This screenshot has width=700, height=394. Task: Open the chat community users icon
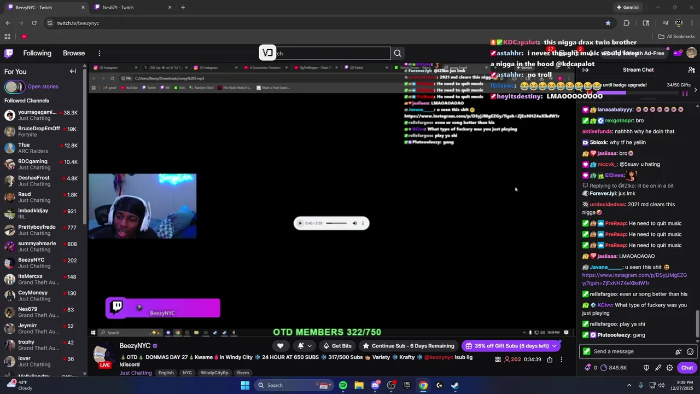pyautogui.click(x=691, y=70)
